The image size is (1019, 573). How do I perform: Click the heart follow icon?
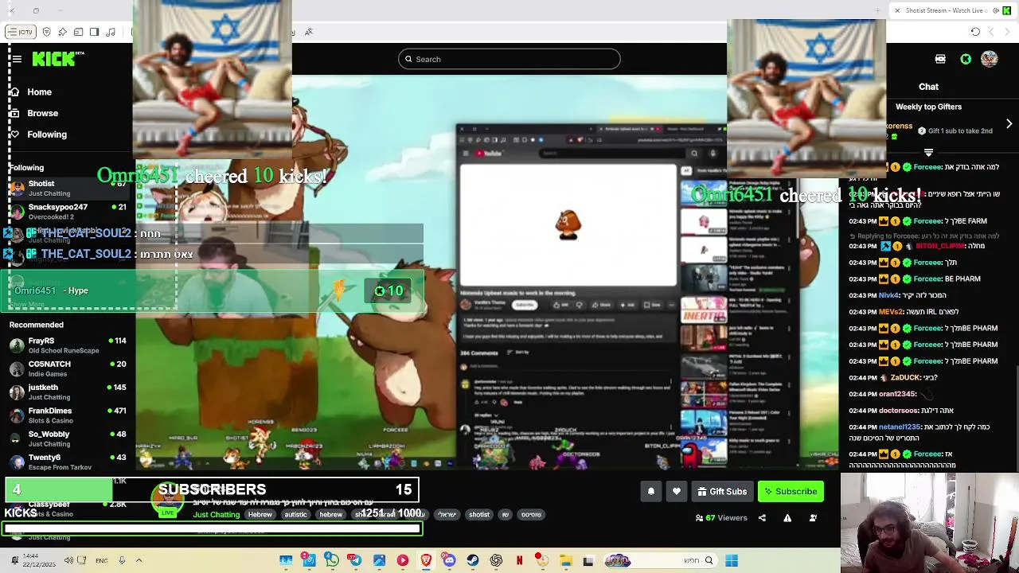point(677,492)
